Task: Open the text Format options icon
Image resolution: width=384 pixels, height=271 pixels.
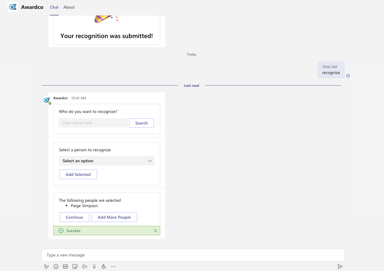Action: pyautogui.click(x=46, y=267)
